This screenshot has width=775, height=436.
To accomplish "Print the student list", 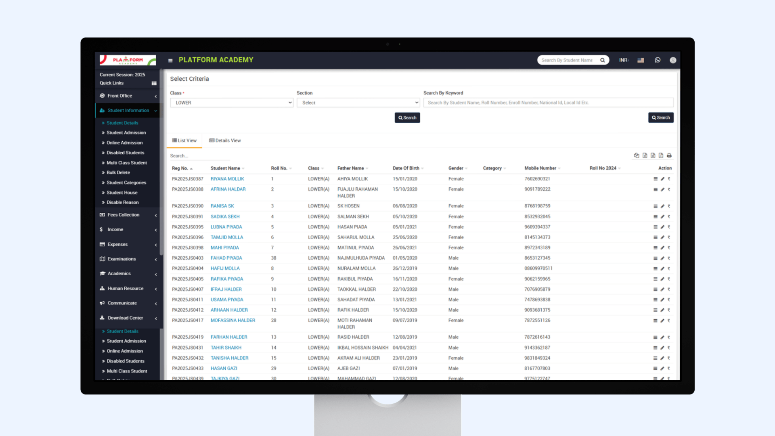I will (669, 155).
